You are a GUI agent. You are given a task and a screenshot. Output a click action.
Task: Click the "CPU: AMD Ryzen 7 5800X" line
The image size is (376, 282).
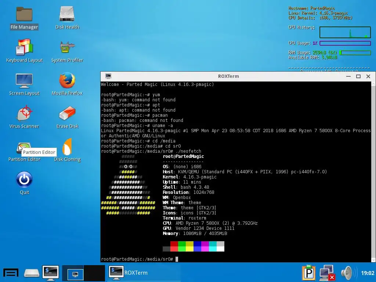point(210,223)
